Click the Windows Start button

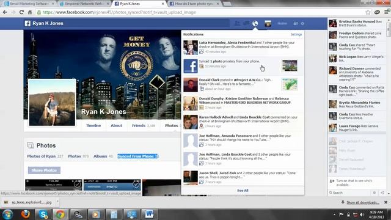[7, 215]
